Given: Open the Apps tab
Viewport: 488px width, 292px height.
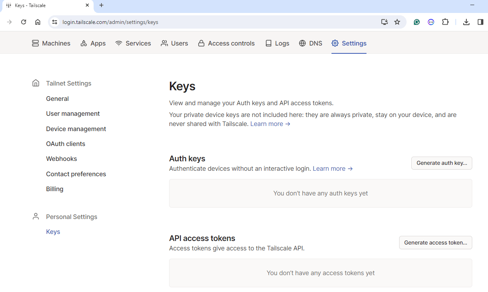Looking at the screenshot, I should click(93, 43).
